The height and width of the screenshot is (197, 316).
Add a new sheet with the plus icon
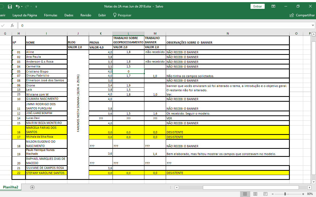[x=32, y=187]
